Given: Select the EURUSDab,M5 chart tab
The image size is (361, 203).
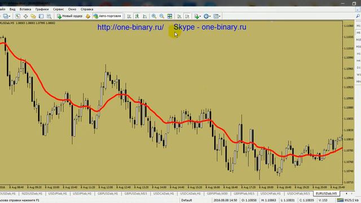Looking at the screenshot, I should tap(326, 194).
